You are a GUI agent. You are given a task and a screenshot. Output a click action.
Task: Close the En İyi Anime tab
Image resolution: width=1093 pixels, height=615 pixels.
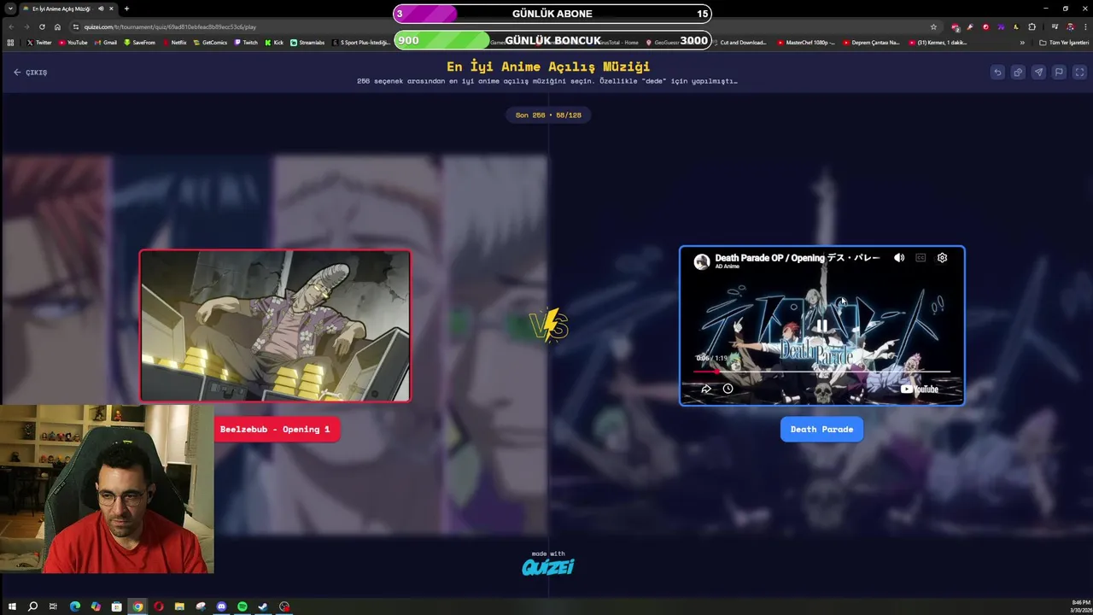coord(113,9)
